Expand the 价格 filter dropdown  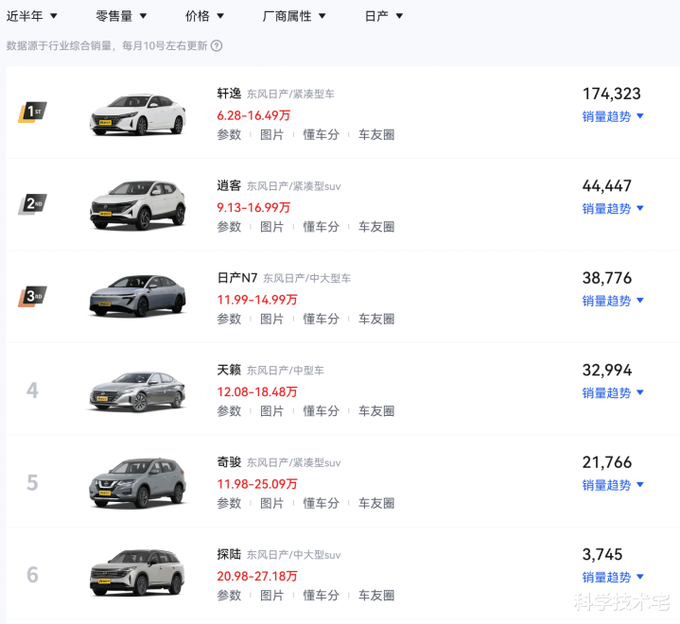tap(204, 16)
